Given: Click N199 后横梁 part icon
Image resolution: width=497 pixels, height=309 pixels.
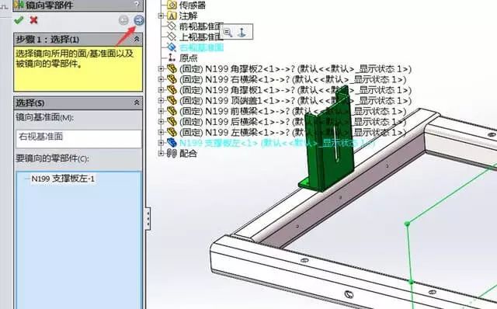Looking at the screenshot, I should [x=172, y=122].
